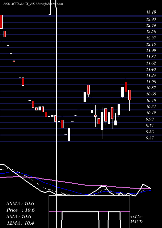Click the '<<Live MACD' label
162x228 pixels.
(136, 220)
